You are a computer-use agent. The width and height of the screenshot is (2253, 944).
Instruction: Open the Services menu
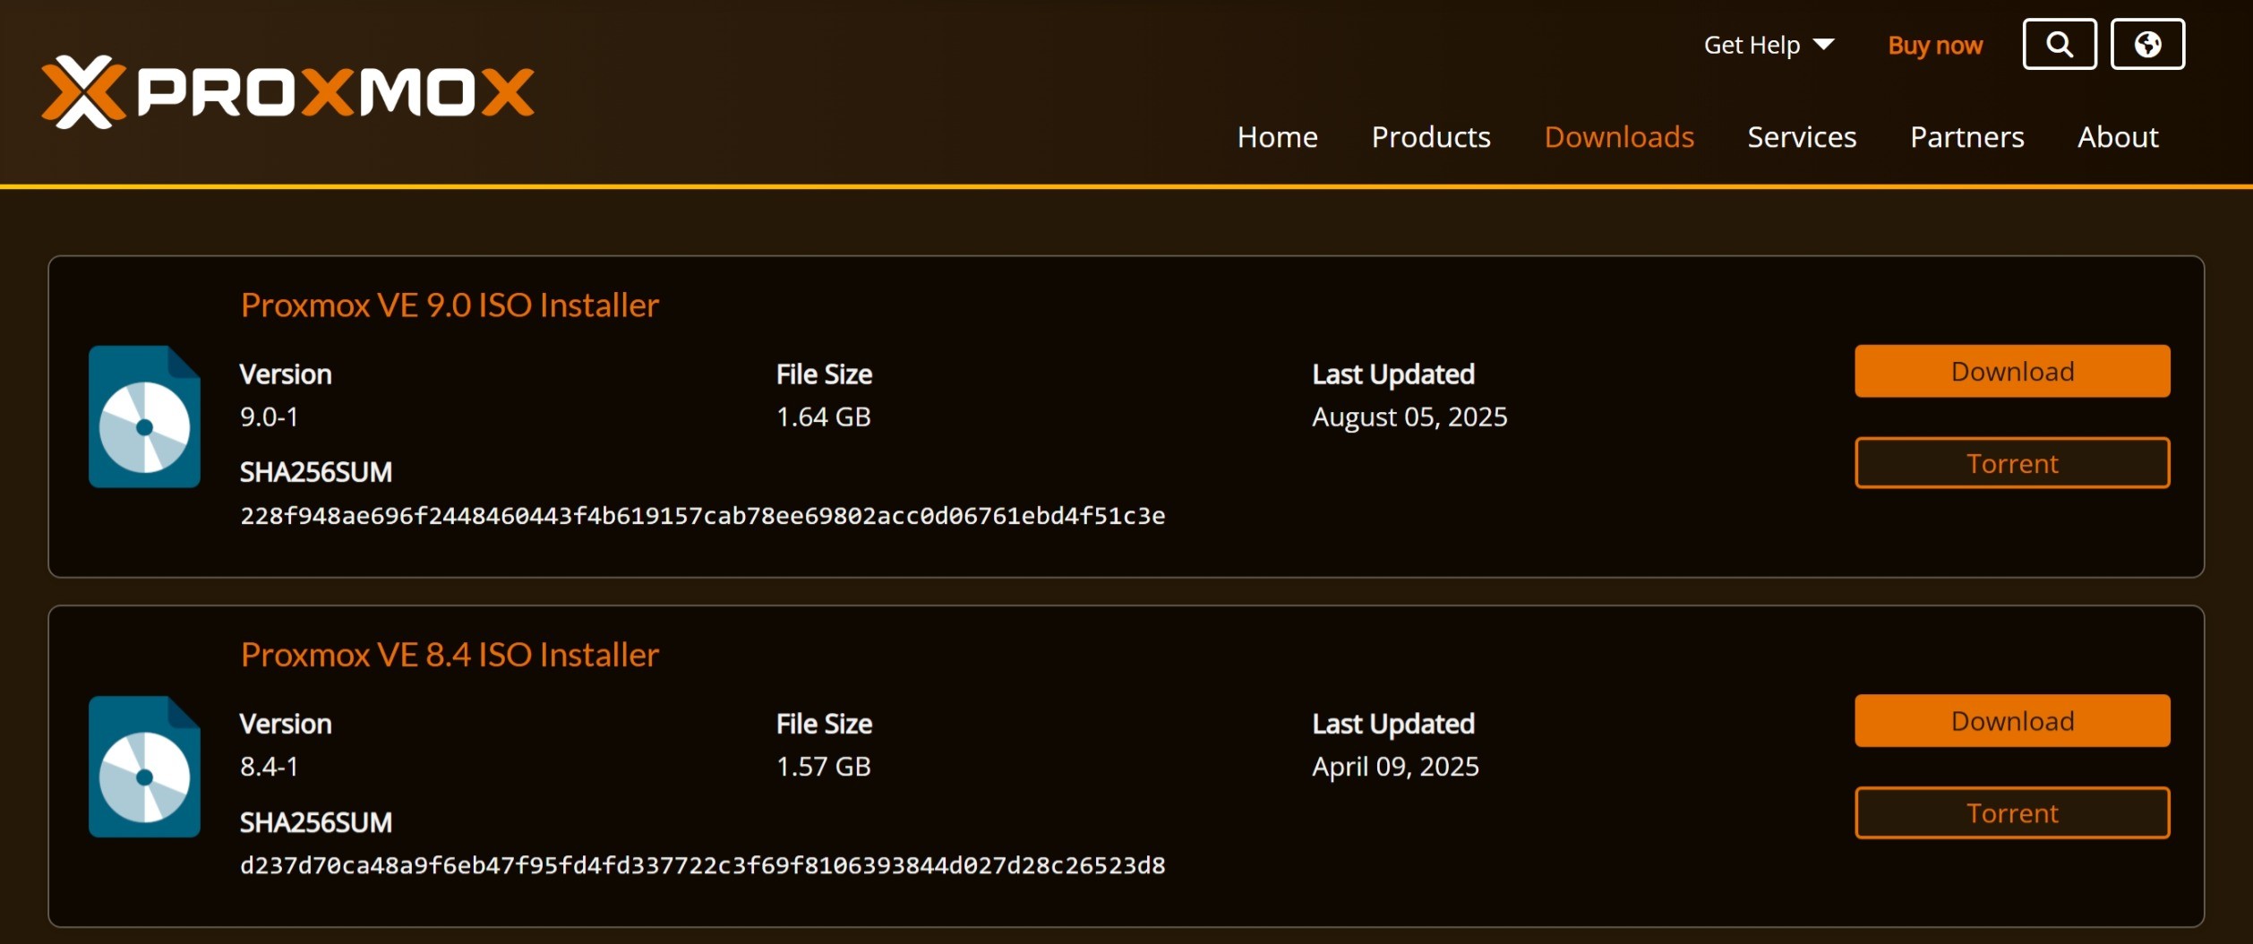(1802, 137)
